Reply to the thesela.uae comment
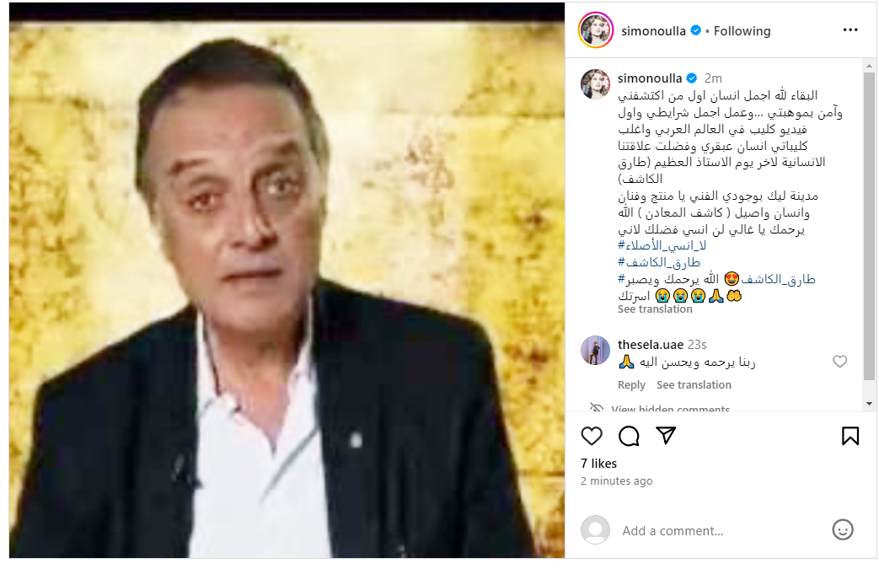The image size is (879, 569). 631,384
